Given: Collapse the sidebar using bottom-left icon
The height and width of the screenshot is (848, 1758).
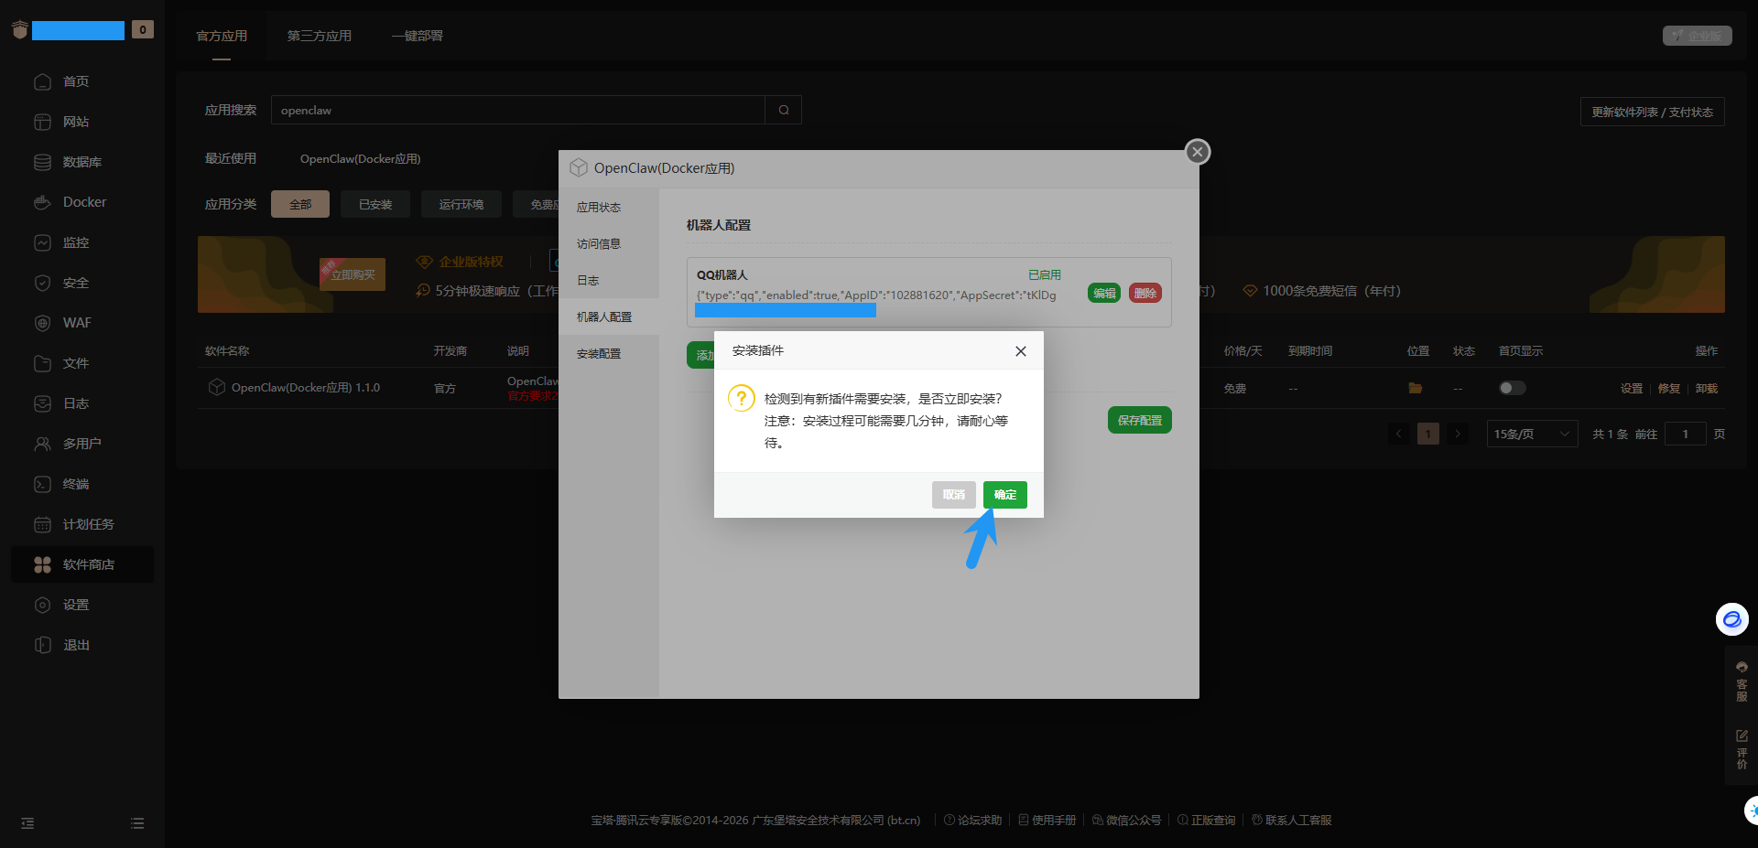Looking at the screenshot, I should (27, 823).
